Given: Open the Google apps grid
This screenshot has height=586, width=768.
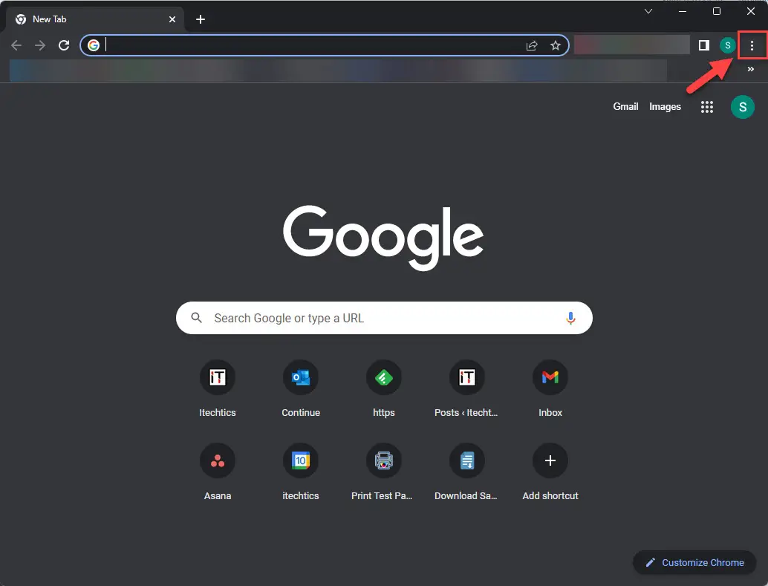Looking at the screenshot, I should pos(706,107).
